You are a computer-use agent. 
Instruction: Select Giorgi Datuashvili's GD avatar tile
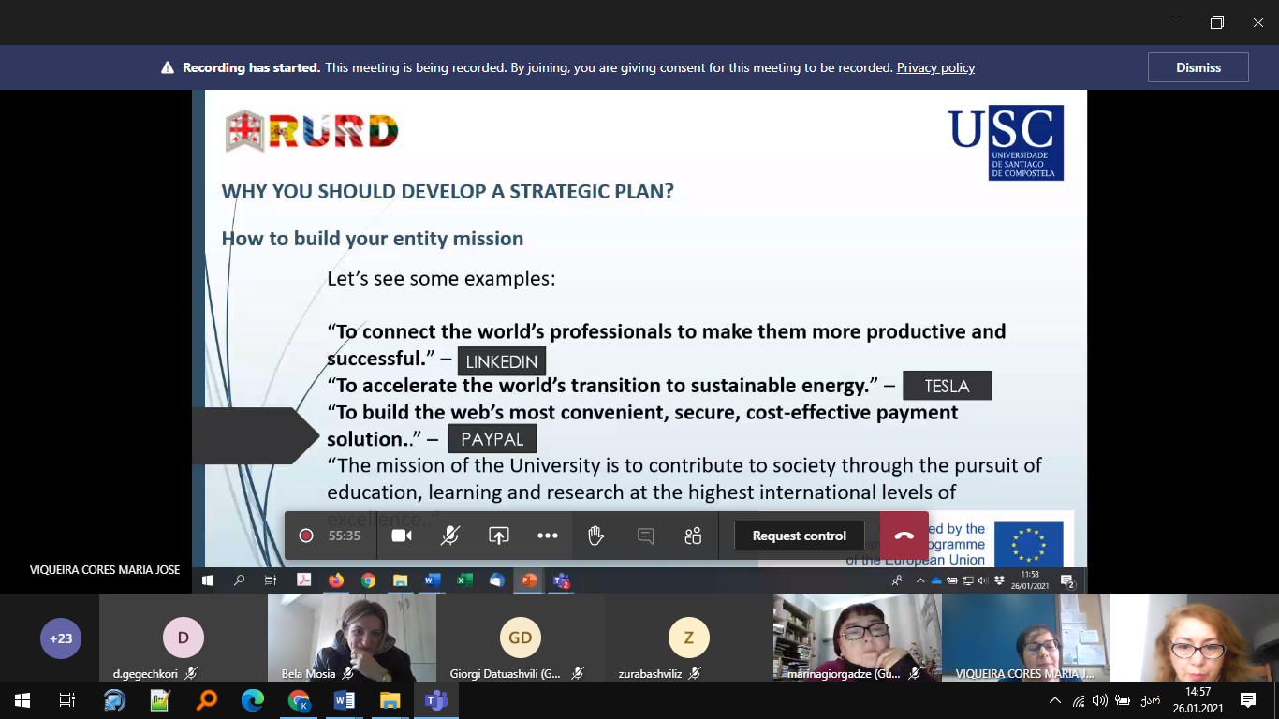tap(520, 638)
